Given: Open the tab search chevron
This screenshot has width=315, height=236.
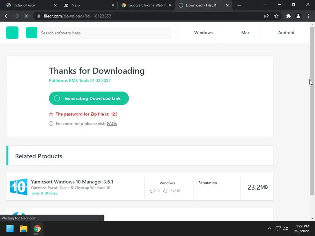Looking at the screenshot, I should tap(265, 4).
